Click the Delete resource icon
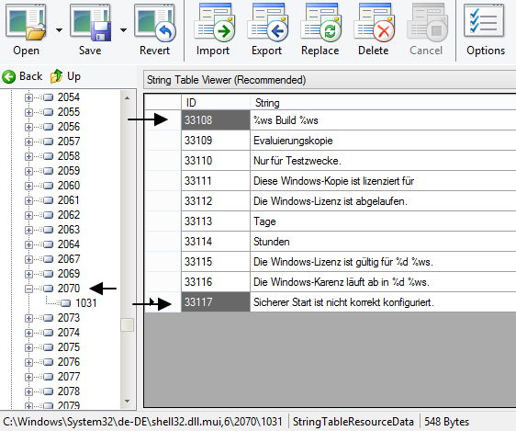The width and height of the screenshot is (516, 431). [375, 23]
